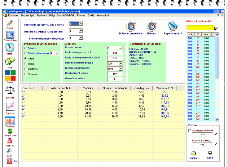
Task: Toggle the Guadagno minimo € checkbox
Action: (x=190, y=131)
